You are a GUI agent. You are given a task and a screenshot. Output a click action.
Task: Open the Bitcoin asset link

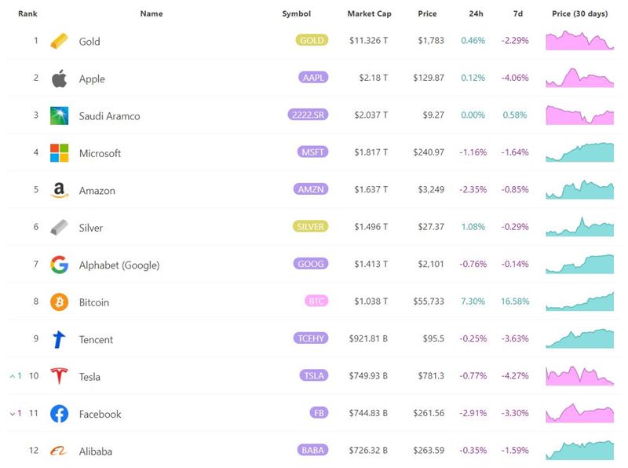(93, 302)
